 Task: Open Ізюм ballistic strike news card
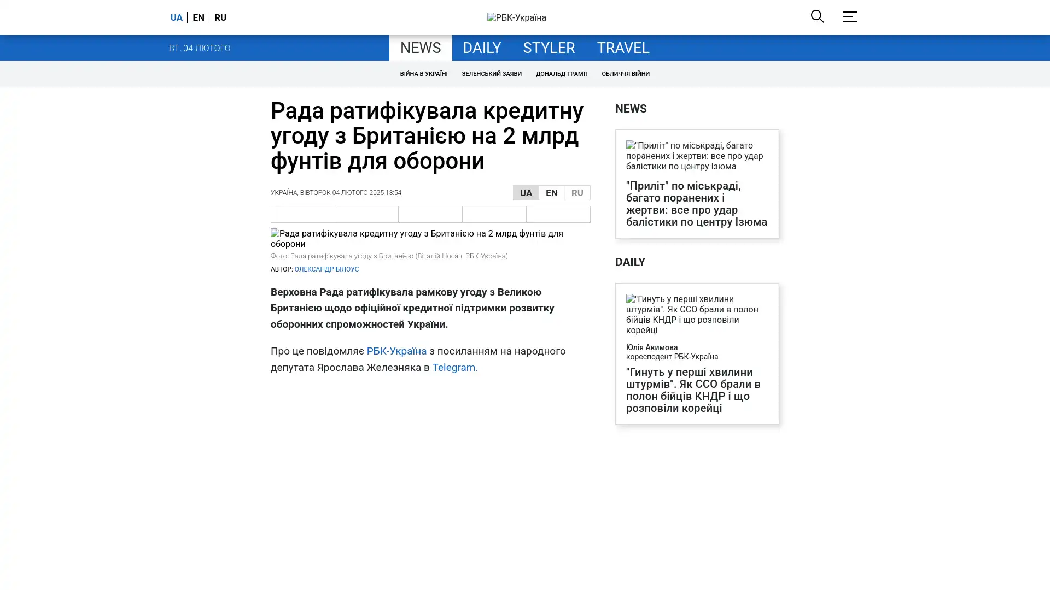coord(696,204)
